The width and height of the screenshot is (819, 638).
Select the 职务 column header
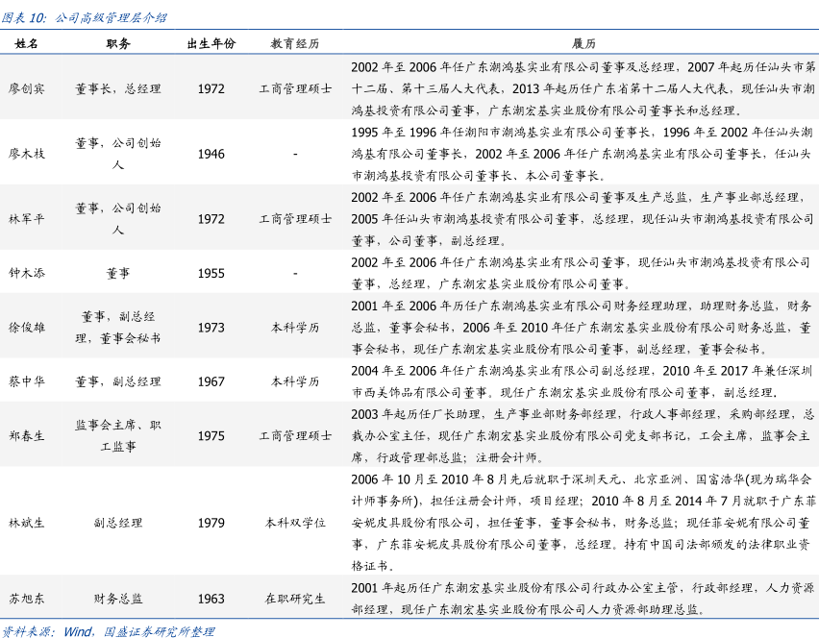[x=118, y=44]
